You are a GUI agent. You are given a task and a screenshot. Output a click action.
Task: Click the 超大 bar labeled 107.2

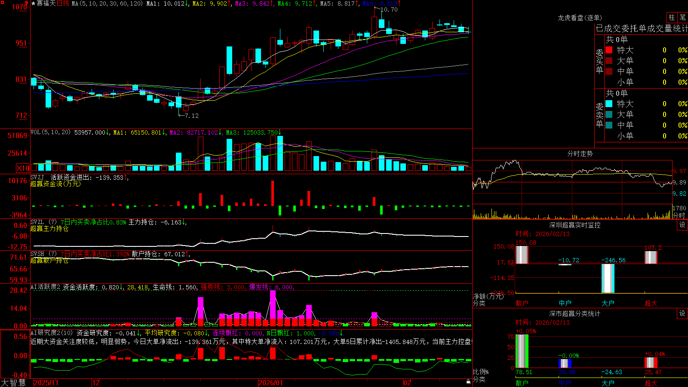(651, 257)
